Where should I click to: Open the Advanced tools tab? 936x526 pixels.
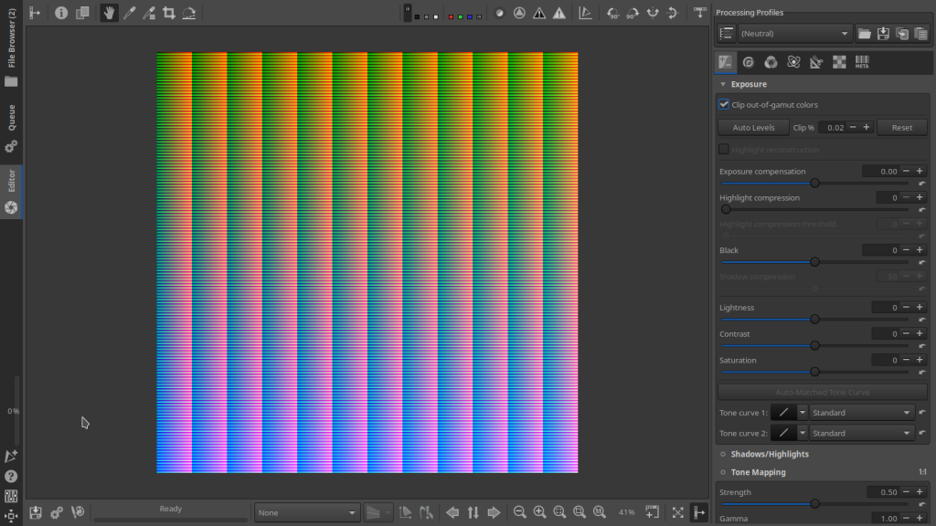[x=793, y=62]
